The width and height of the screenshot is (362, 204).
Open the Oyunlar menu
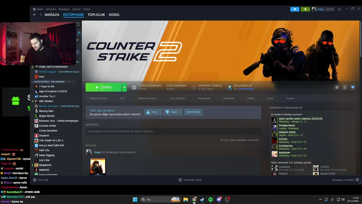click(76, 9)
